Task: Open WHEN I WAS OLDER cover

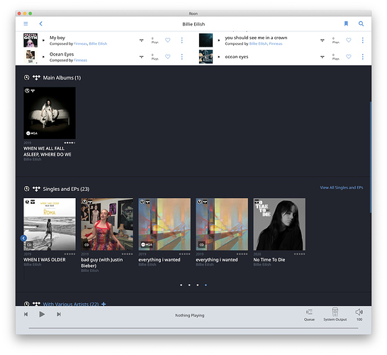Action: [50, 224]
